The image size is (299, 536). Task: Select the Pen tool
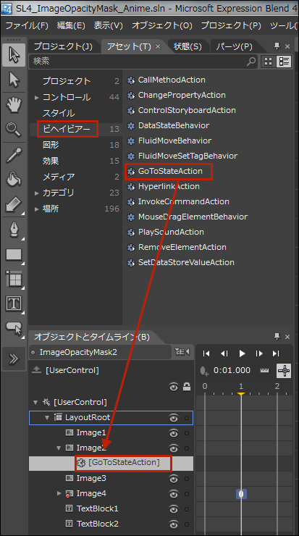click(14, 230)
